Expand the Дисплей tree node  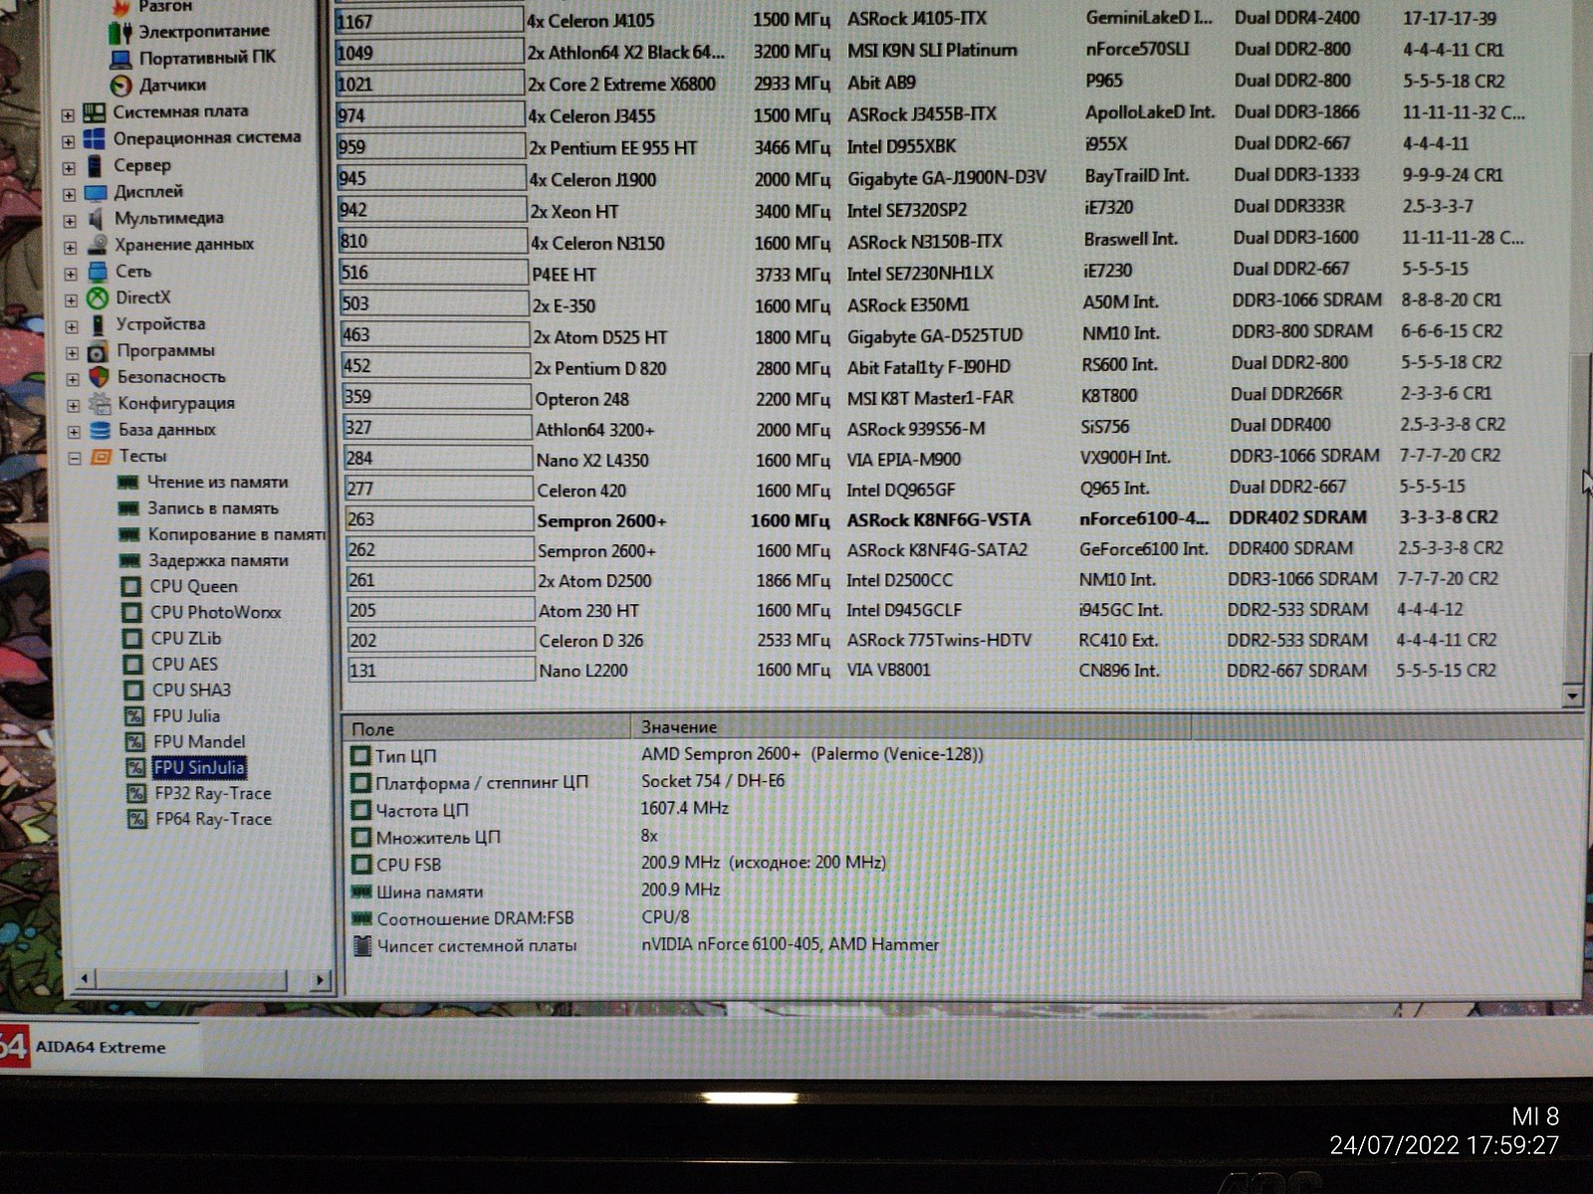pos(70,195)
